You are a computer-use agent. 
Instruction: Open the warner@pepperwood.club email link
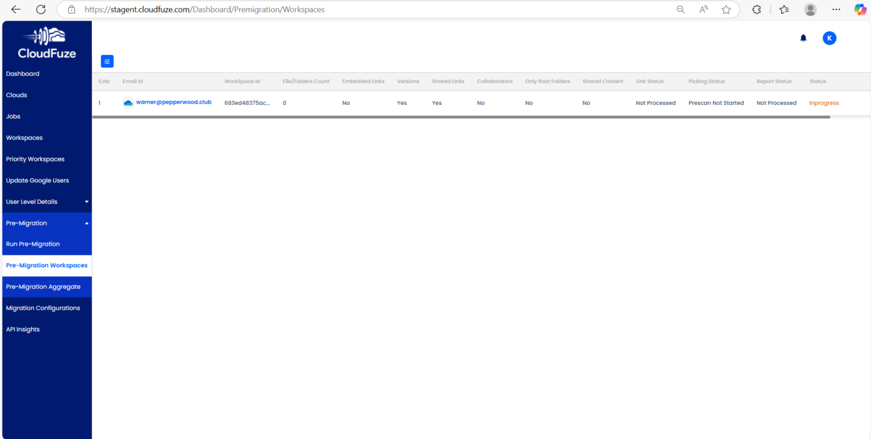click(174, 103)
